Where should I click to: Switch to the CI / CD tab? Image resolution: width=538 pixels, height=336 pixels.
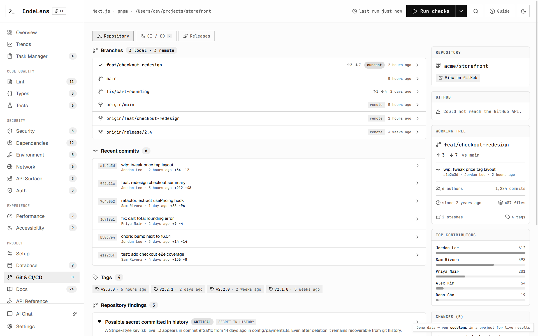coord(156,36)
